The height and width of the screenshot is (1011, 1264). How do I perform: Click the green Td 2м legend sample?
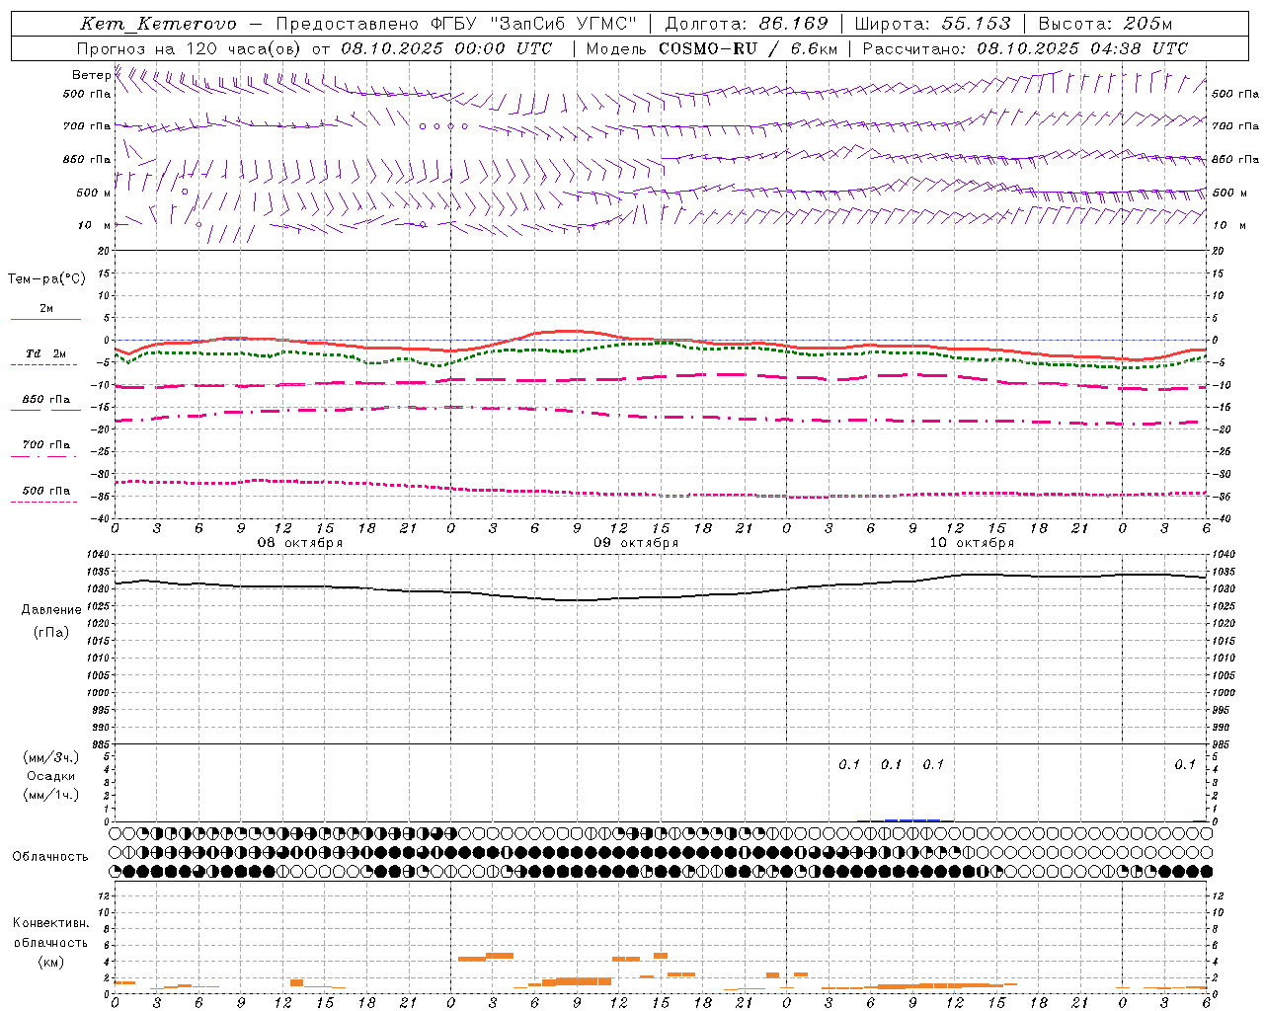coord(43,364)
